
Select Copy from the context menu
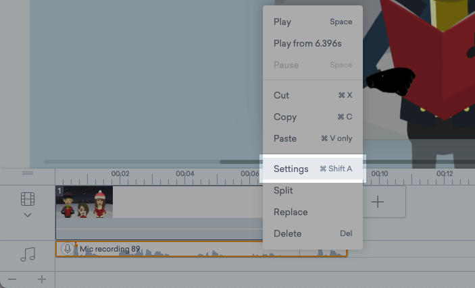284,117
